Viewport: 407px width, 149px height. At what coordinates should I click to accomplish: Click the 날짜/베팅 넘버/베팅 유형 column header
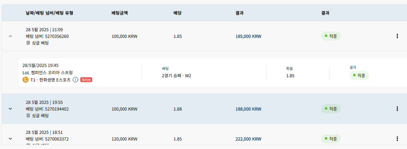click(x=49, y=13)
